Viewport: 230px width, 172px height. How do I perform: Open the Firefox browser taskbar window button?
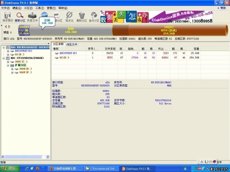point(65,169)
